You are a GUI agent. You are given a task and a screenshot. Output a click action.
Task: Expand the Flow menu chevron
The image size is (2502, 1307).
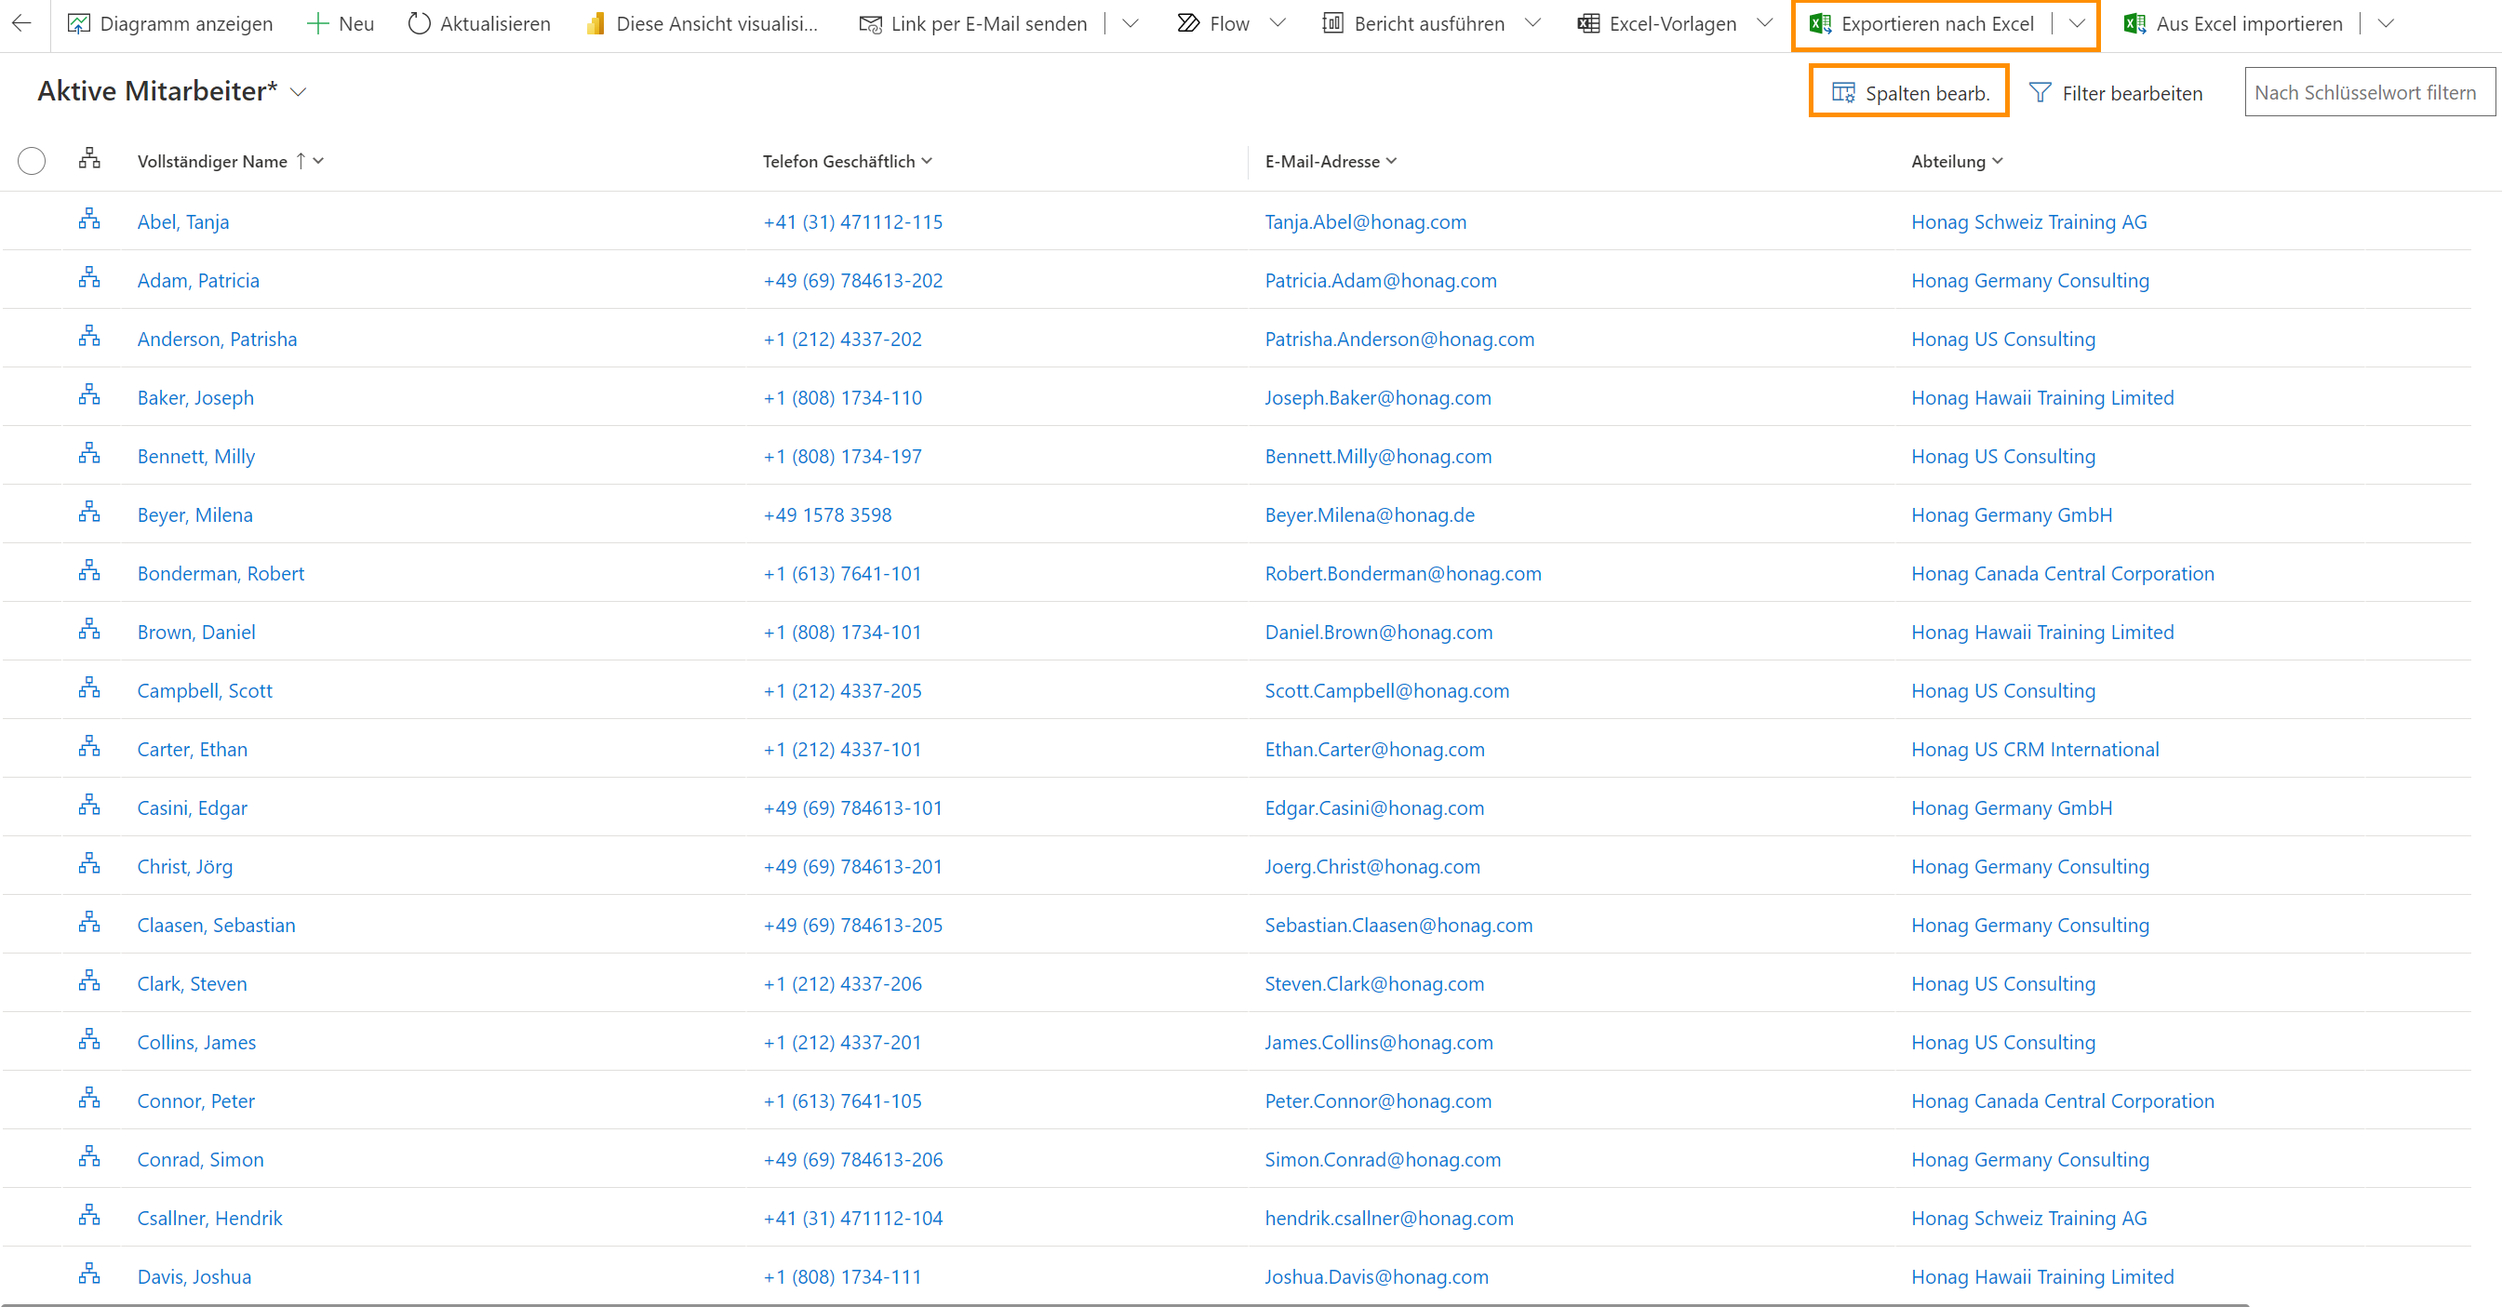tap(1278, 23)
